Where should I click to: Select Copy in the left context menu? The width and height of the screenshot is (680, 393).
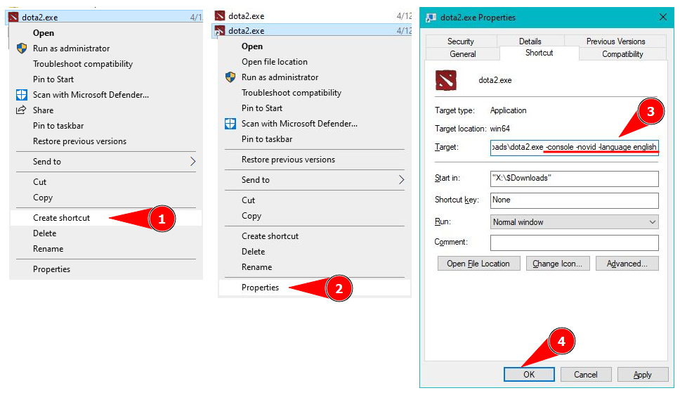(42, 198)
